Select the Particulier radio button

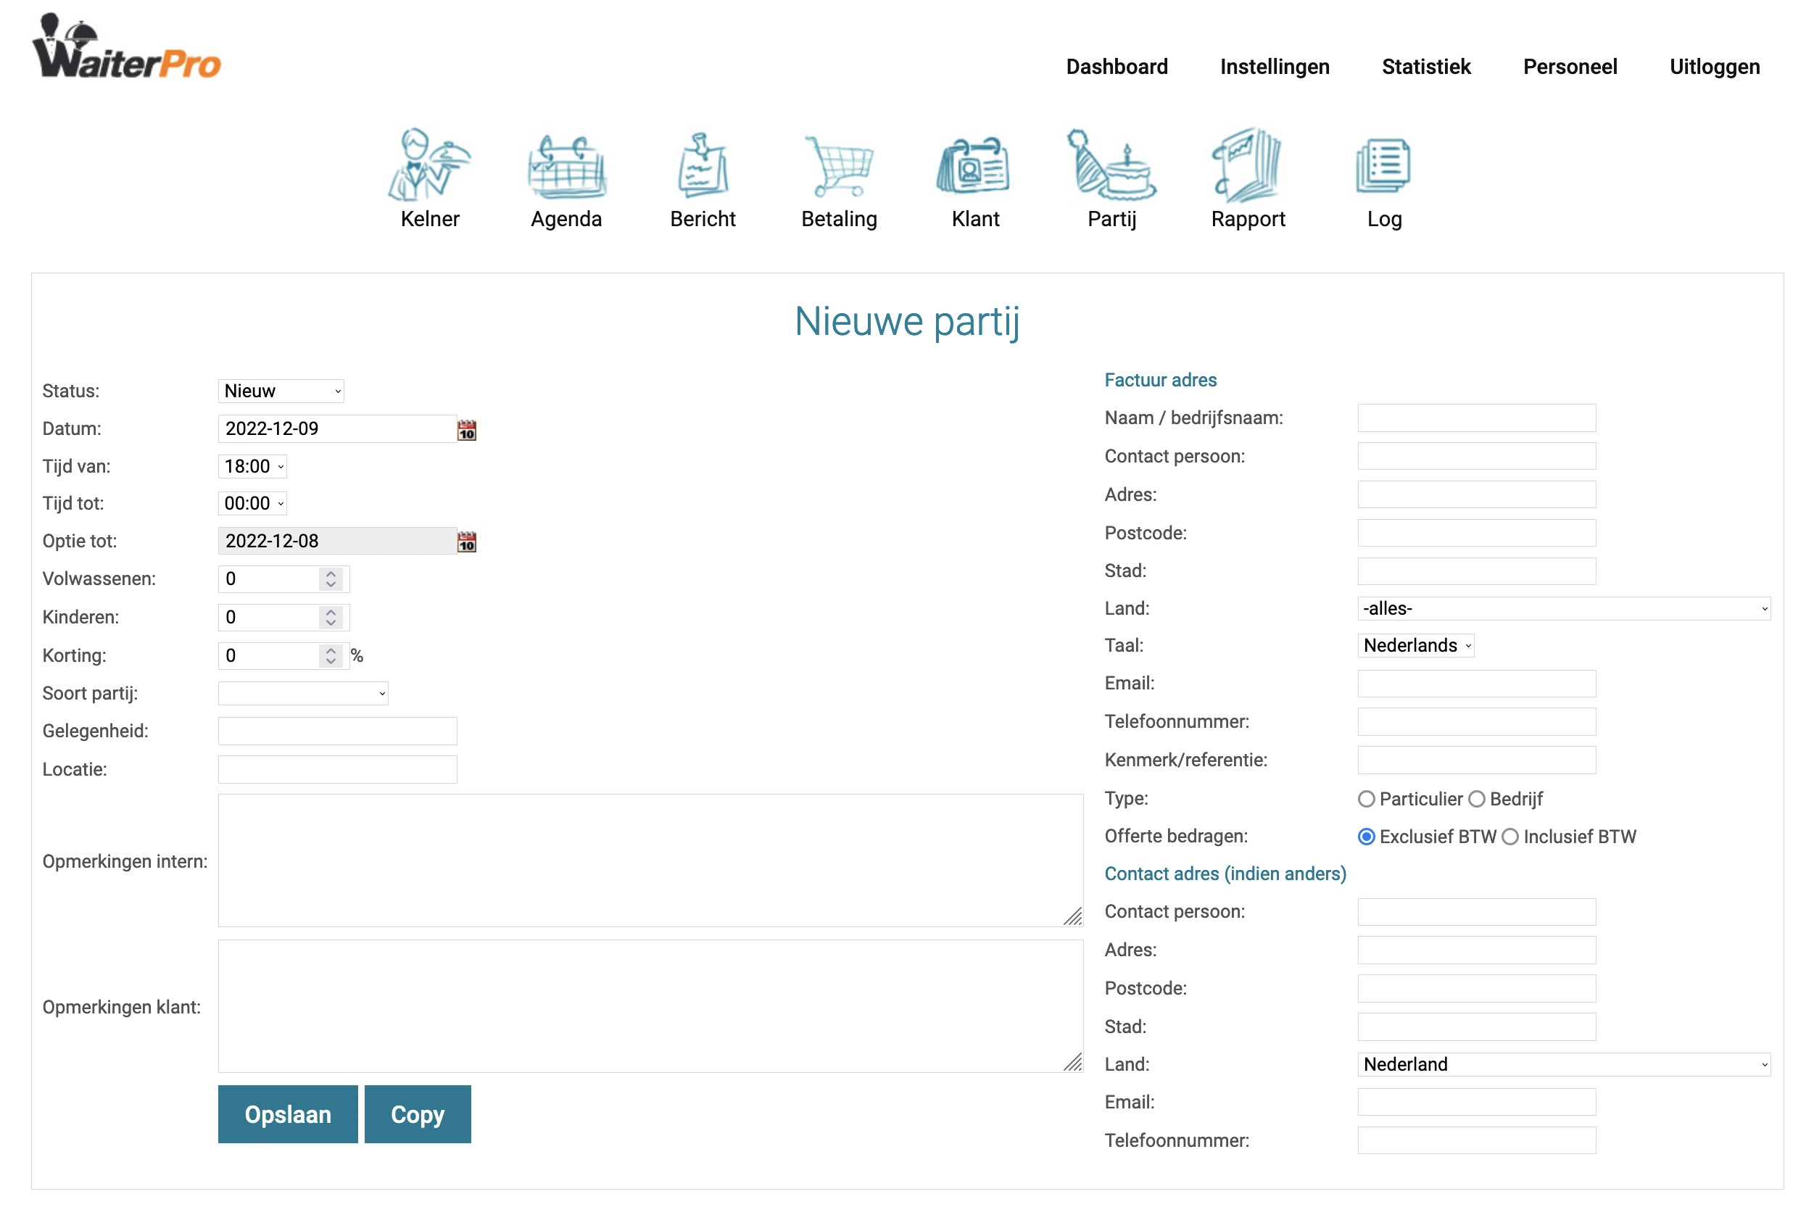pyautogui.click(x=1366, y=799)
